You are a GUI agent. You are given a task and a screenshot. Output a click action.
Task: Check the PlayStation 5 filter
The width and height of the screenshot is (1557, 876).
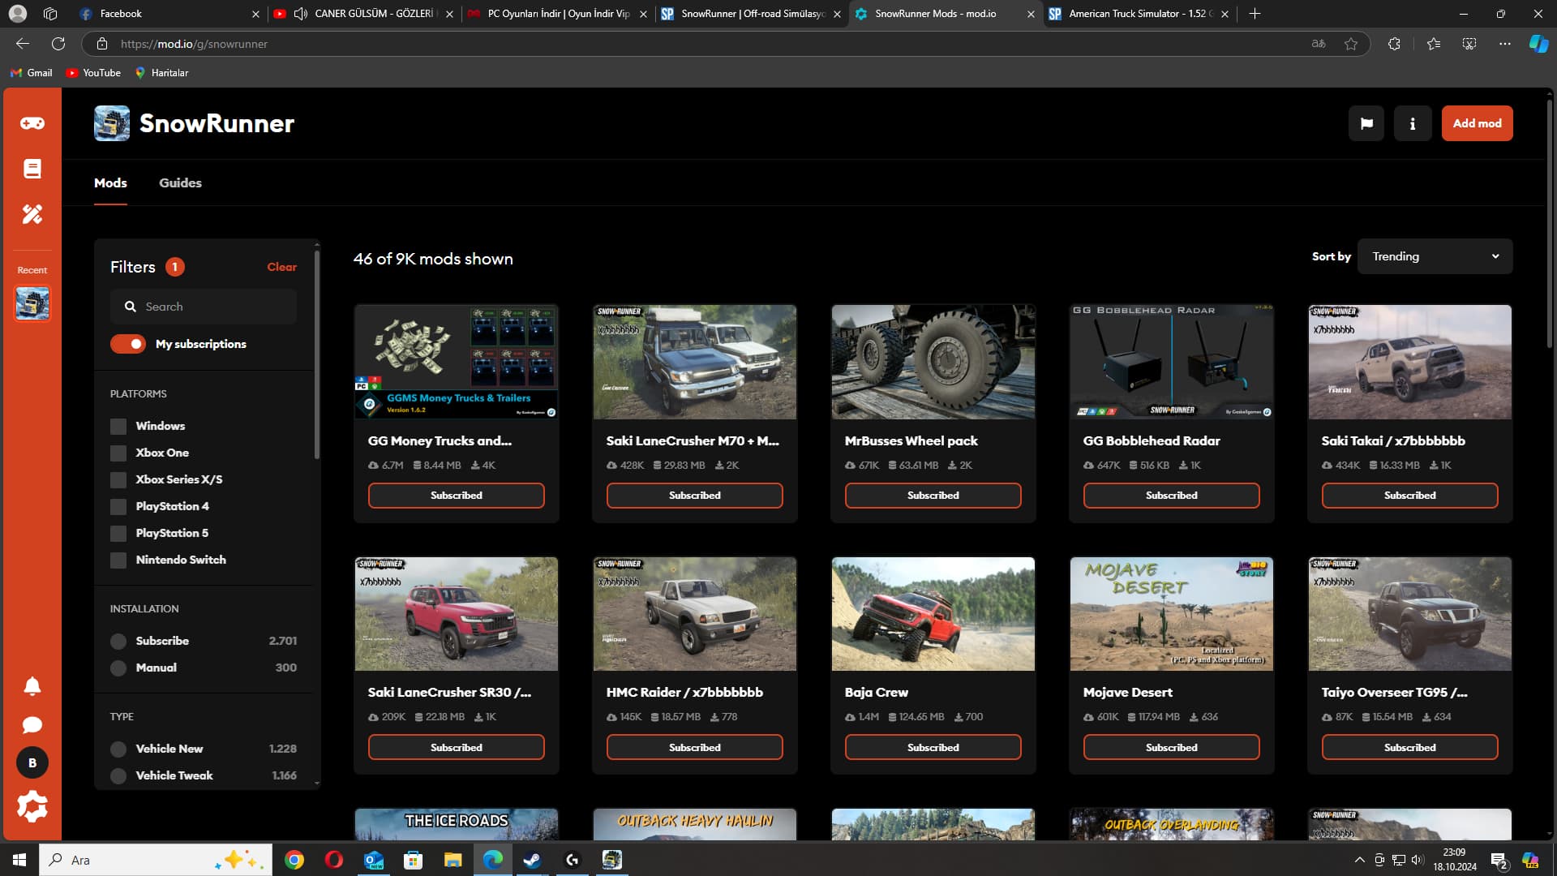[x=118, y=533]
